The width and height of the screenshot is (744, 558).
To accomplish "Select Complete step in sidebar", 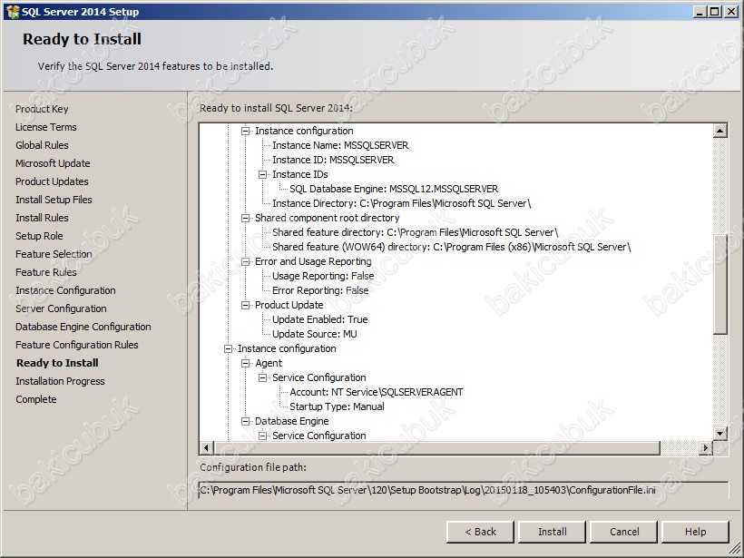I will (36, 399).
